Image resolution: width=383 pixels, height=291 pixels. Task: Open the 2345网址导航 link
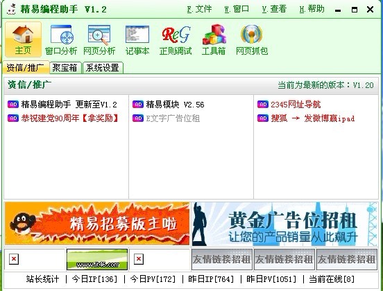[x=296, y=105]
